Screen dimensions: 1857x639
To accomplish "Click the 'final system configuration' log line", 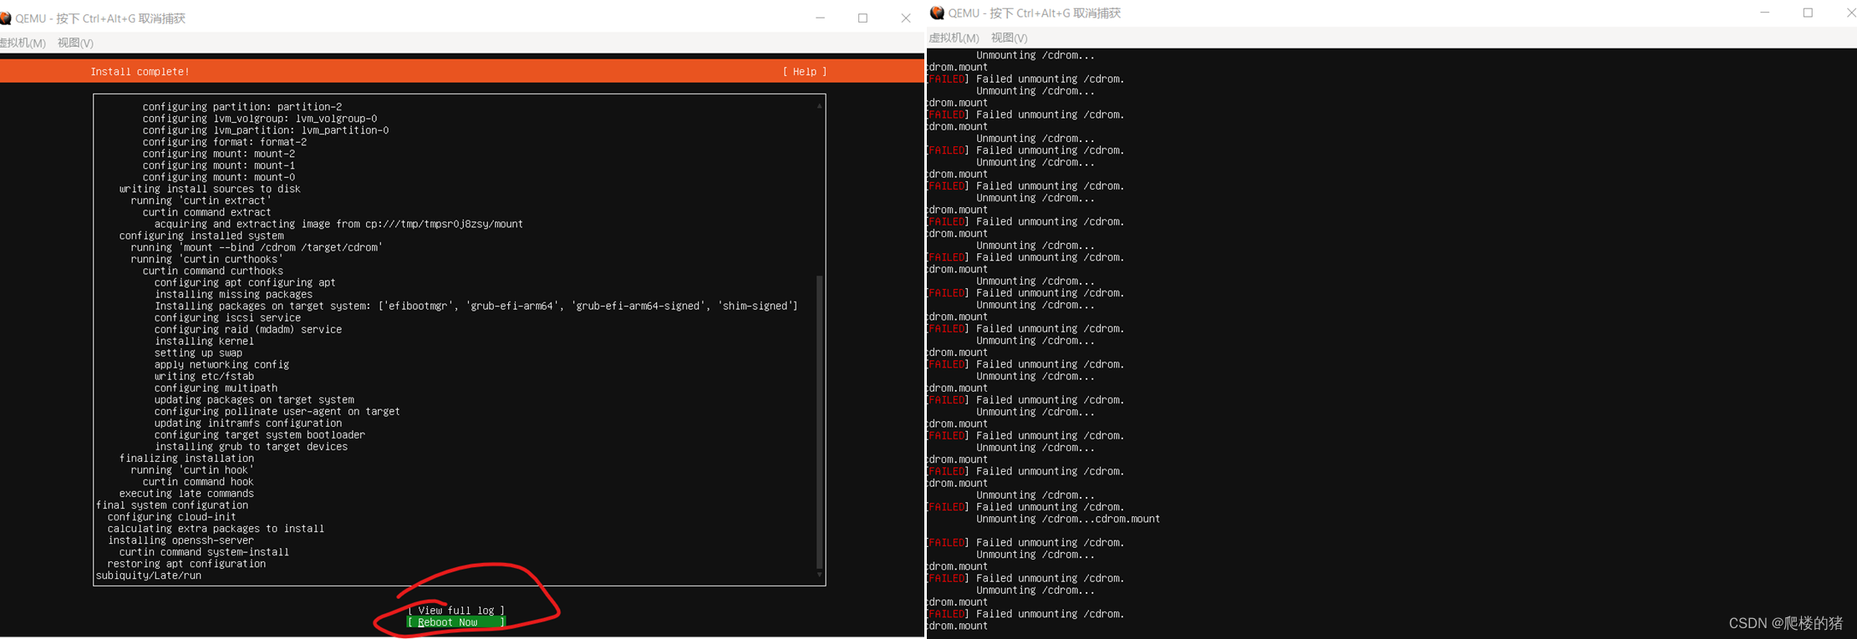I will 172,505.
